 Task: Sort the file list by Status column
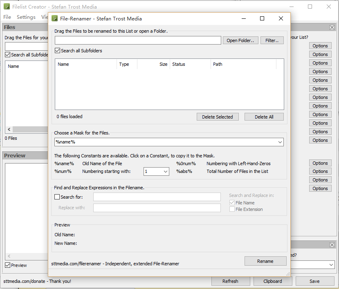point(179,64)
